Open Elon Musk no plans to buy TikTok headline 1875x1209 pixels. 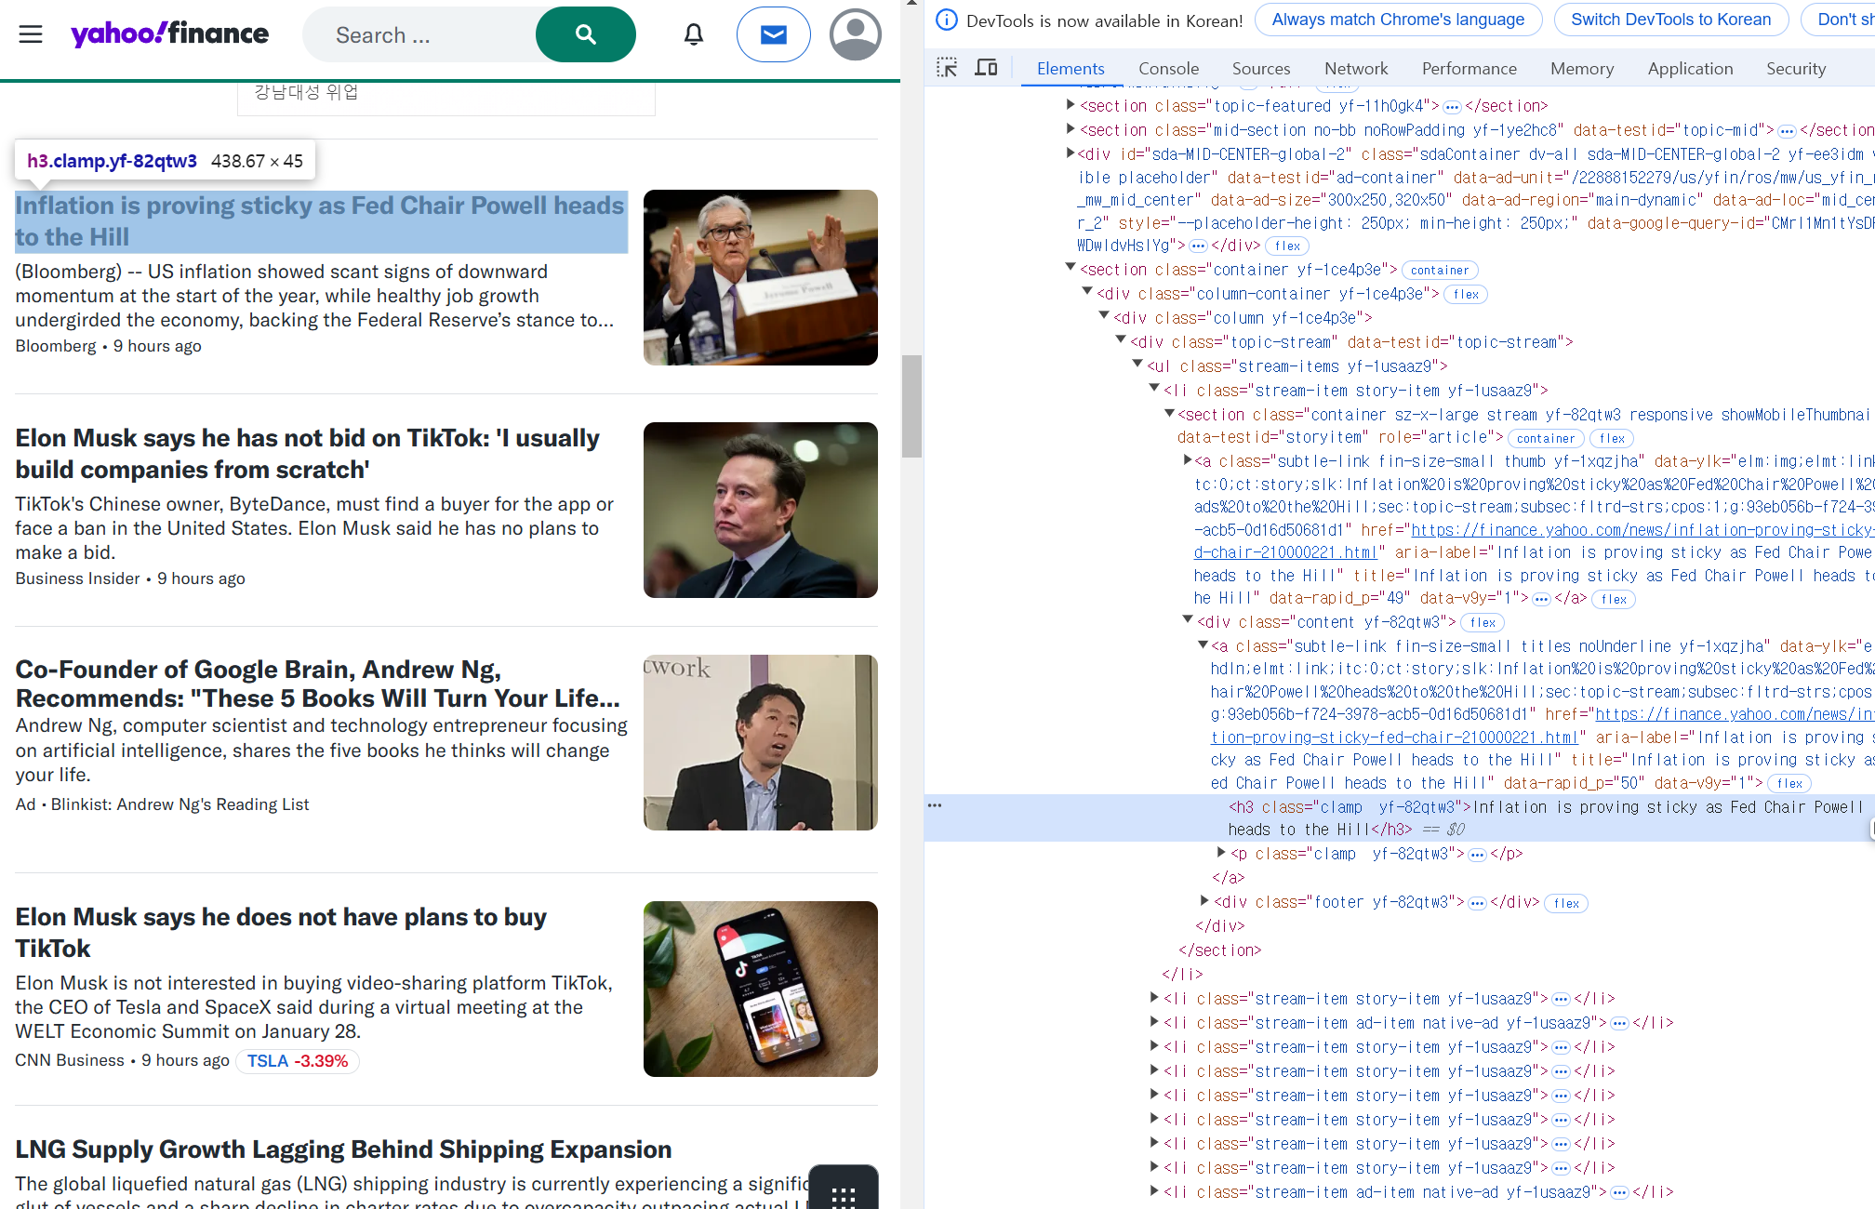[x=281, y=933]
